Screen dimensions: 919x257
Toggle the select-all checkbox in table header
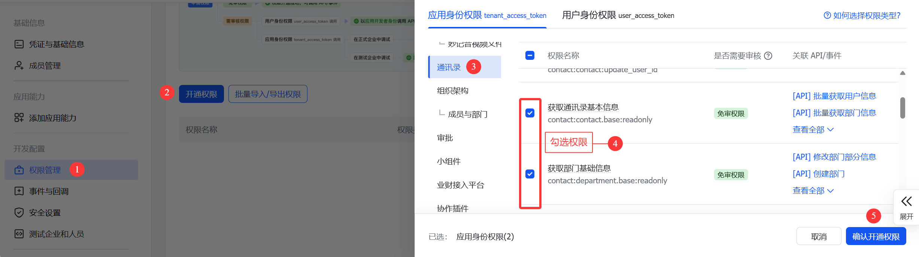click(530, 56)
